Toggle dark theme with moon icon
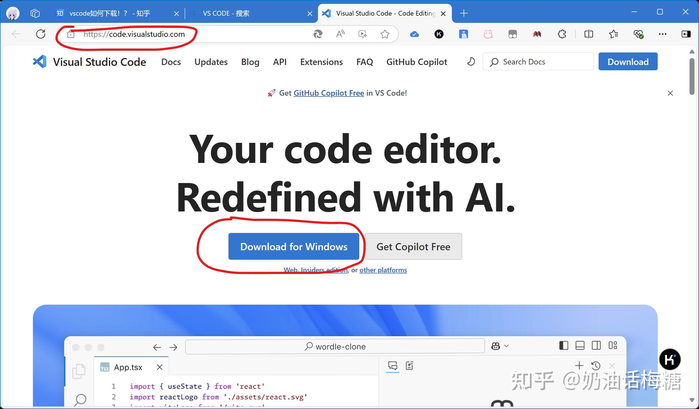The width and height of the screenshot is (699, 409). click(x=471, y=61)
